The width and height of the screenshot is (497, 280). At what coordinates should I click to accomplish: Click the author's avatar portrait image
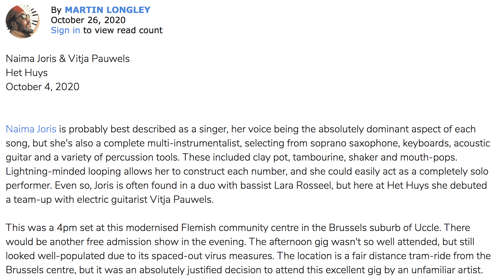tap(23, 21)
